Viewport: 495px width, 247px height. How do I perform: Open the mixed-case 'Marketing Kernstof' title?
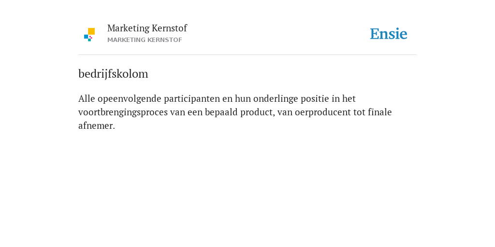point(147,28)
